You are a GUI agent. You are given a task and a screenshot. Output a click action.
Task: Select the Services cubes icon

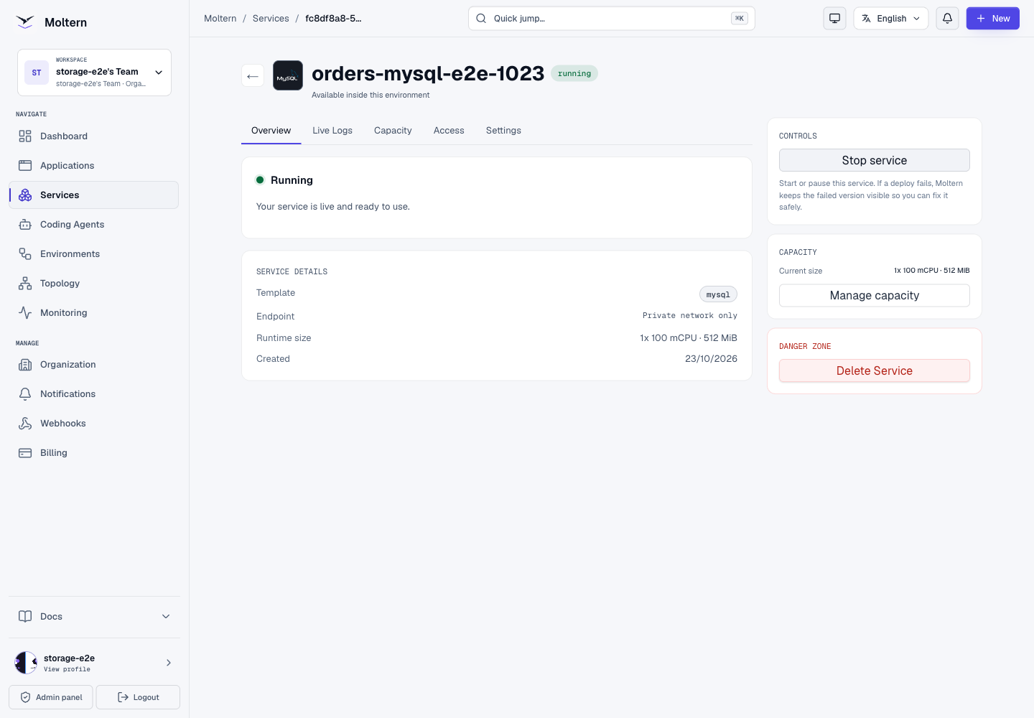click(25, 195)
